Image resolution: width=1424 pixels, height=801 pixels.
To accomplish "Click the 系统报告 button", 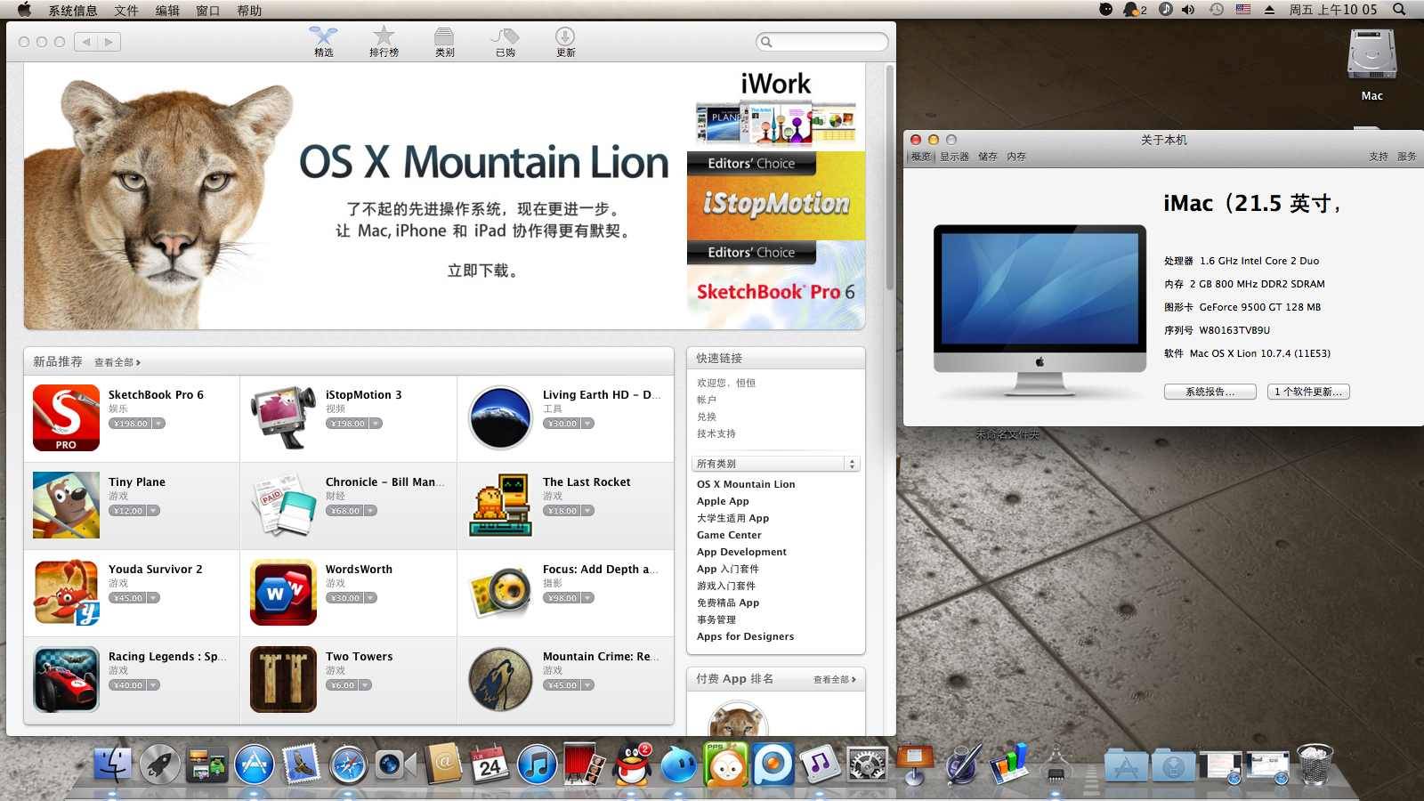I will [1210, 392].
